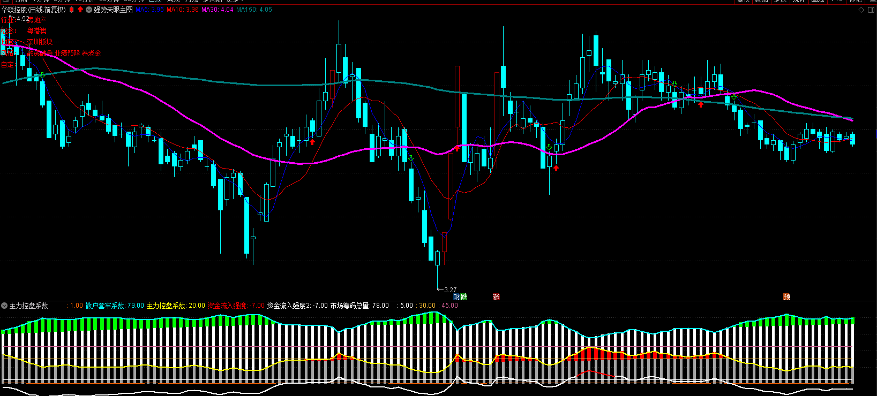Click the MA10: 3.96 moving average label

click(182, 10)
